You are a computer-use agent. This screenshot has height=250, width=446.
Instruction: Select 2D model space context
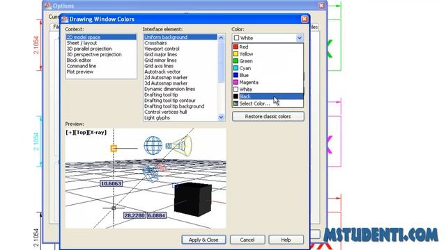point(101,37)
